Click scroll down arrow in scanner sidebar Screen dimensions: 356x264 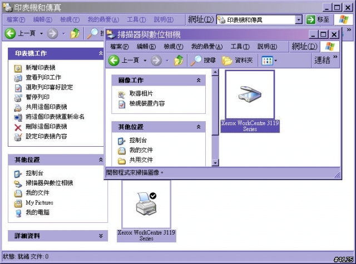(215, 163)
